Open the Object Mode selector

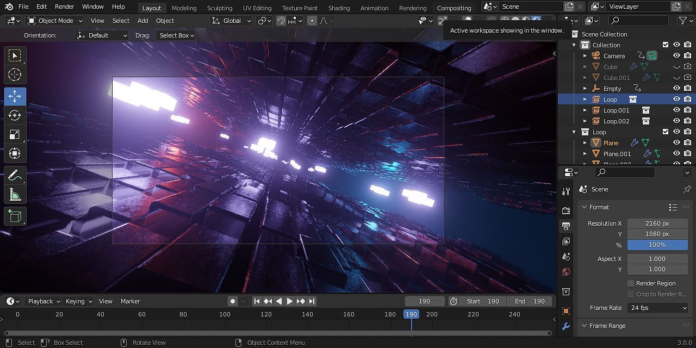54,20
